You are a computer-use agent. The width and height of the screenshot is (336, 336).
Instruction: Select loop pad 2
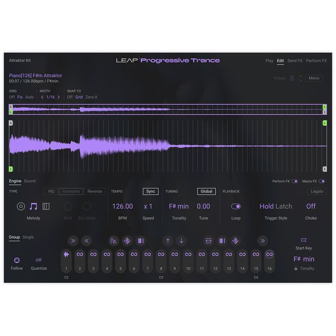80,261
